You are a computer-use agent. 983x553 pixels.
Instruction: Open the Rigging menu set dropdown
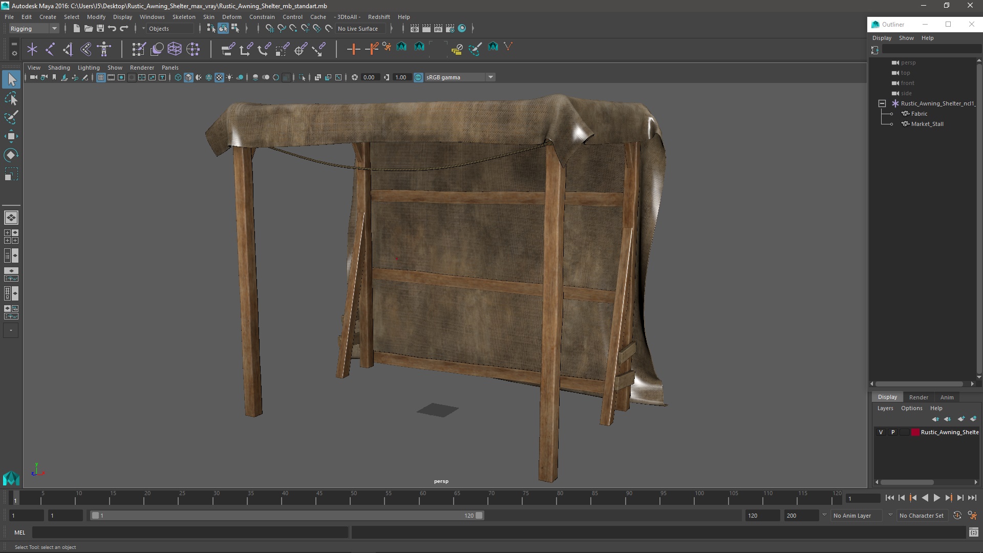click(34, 29)
